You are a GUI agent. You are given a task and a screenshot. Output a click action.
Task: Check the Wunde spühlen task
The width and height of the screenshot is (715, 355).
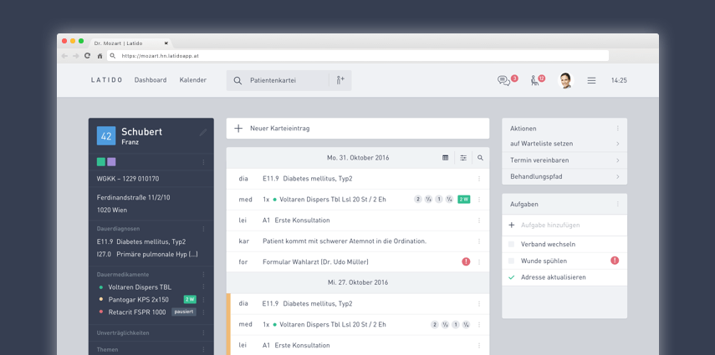click(x=511, y=261)
